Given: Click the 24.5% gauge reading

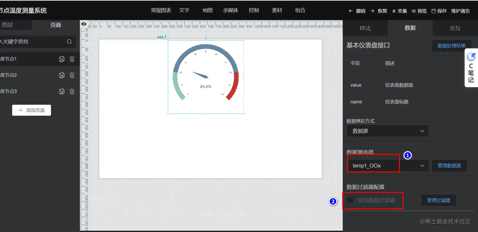Looking at the screenshot, I should [x=205, y=86].
